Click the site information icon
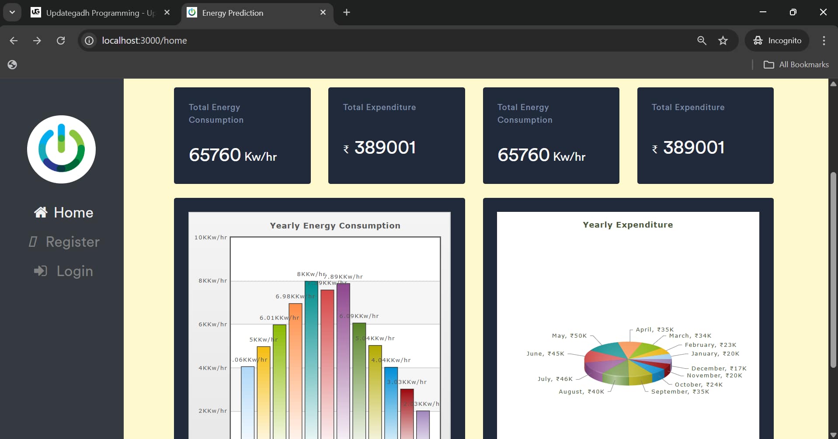Image resolution: width=838 pixels, height=439 pixels. [89, 40]
